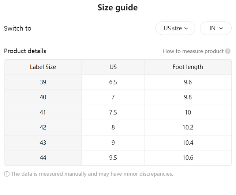Click US size 9.5 cell
Image resolution: width=236 pixels, height=195 pixels.
coord(113,158)
